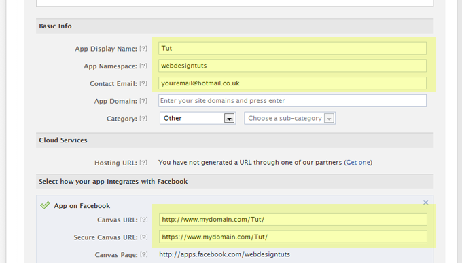Click the Cloud Services section header
This screenshot has width=462, height=263.
tap(234, 140)
